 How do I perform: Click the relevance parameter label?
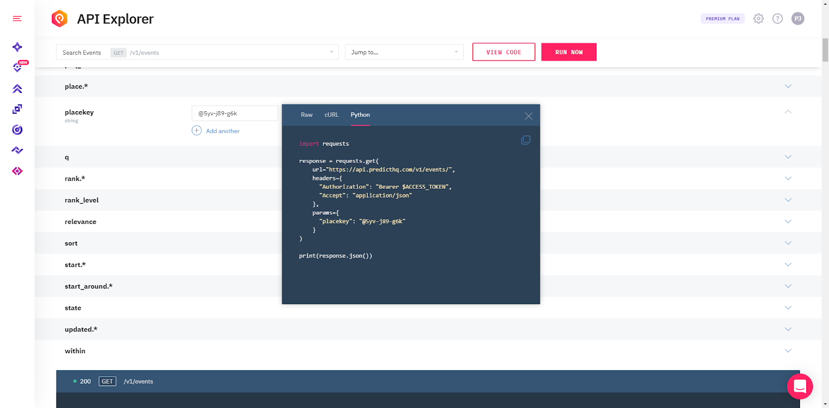pyautogui.click(x=80, y=222)
